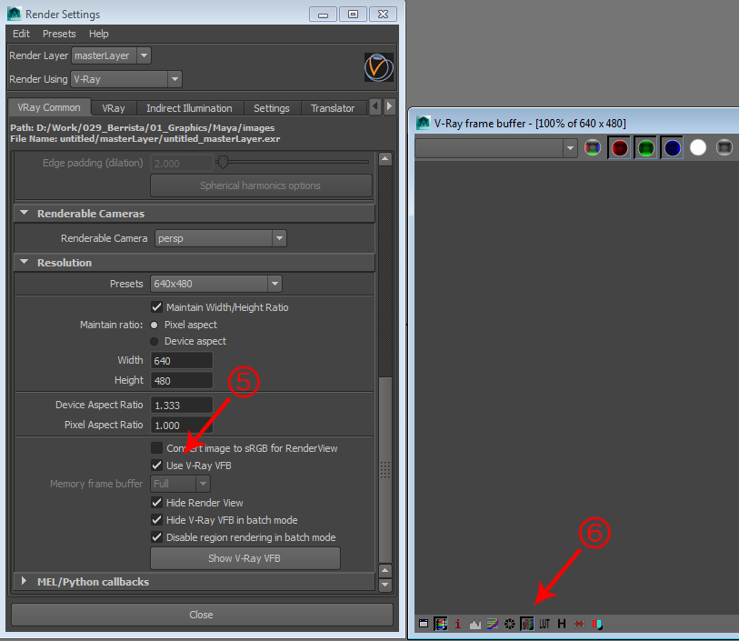Toggle force color clamping icon
The image size is (739, 641).
pyautogui.click(x=441, y=624)
